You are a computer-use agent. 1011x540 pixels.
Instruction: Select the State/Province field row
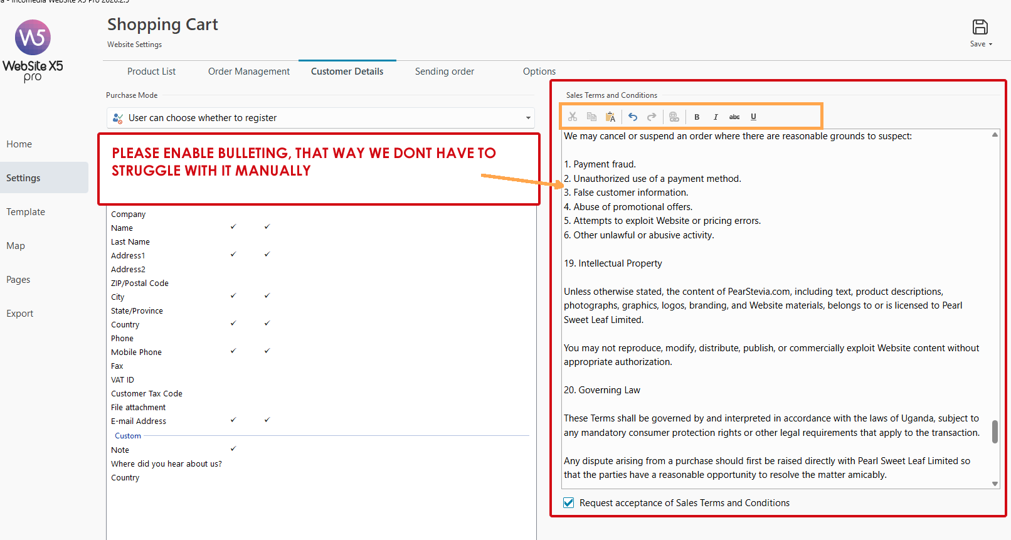click(321, 311)
